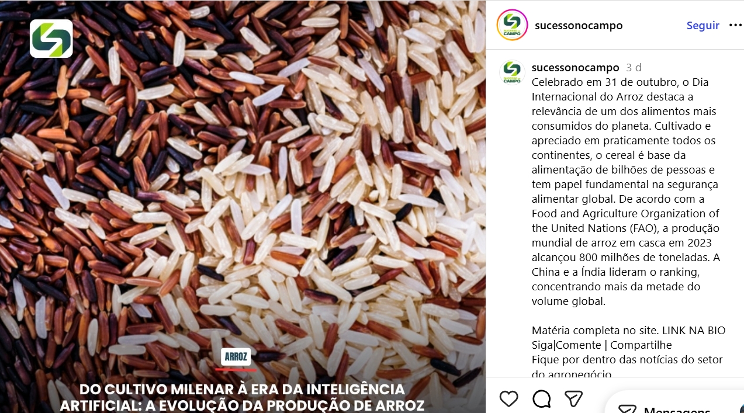Open comments with the speech bubble icon

542,399
